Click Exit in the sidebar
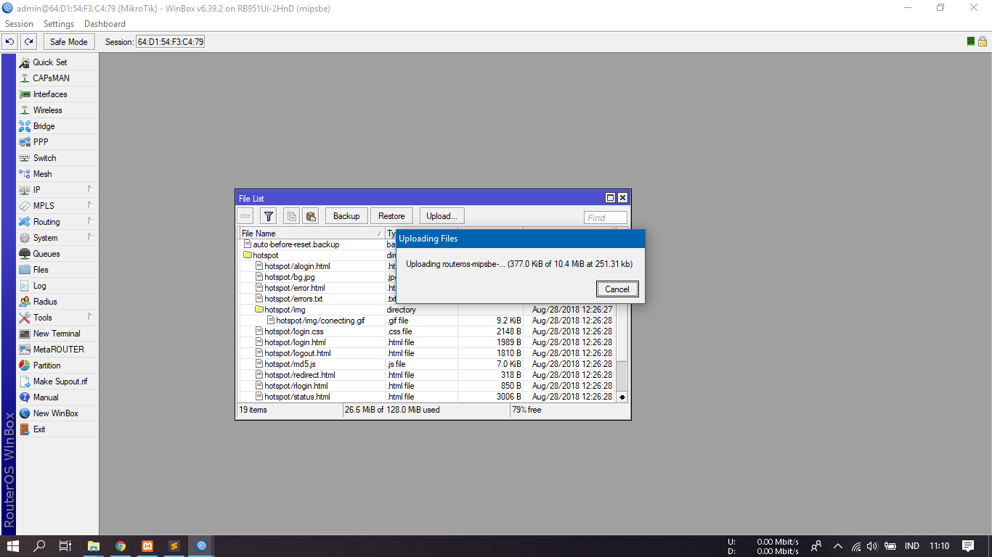Viewport: 992px width, 557px height. pyautogui.click(x=57, y=429)
